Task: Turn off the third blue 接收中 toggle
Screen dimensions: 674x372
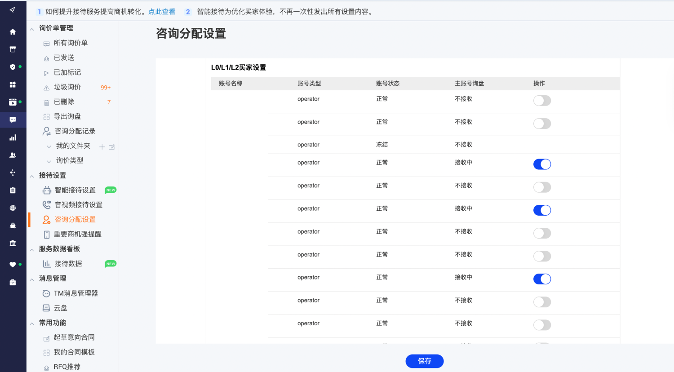Action: tap(542, 279)
